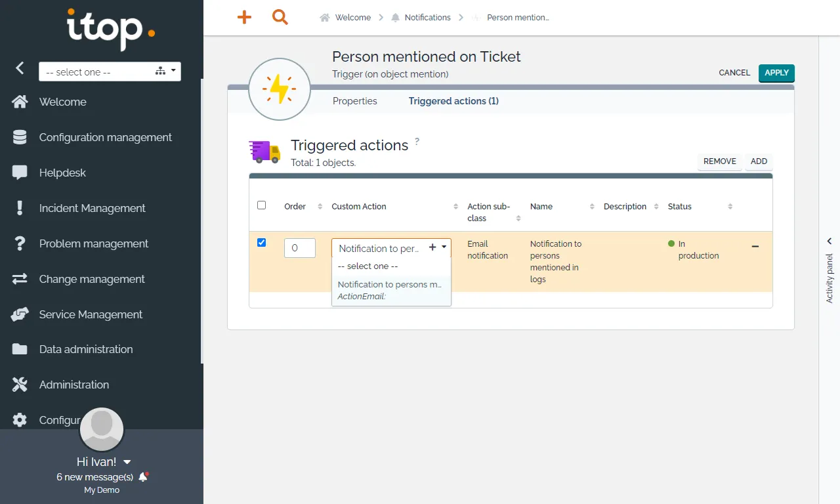
Task: Choose '-- select one --' in the dropdown list
Action: point(391,266)
